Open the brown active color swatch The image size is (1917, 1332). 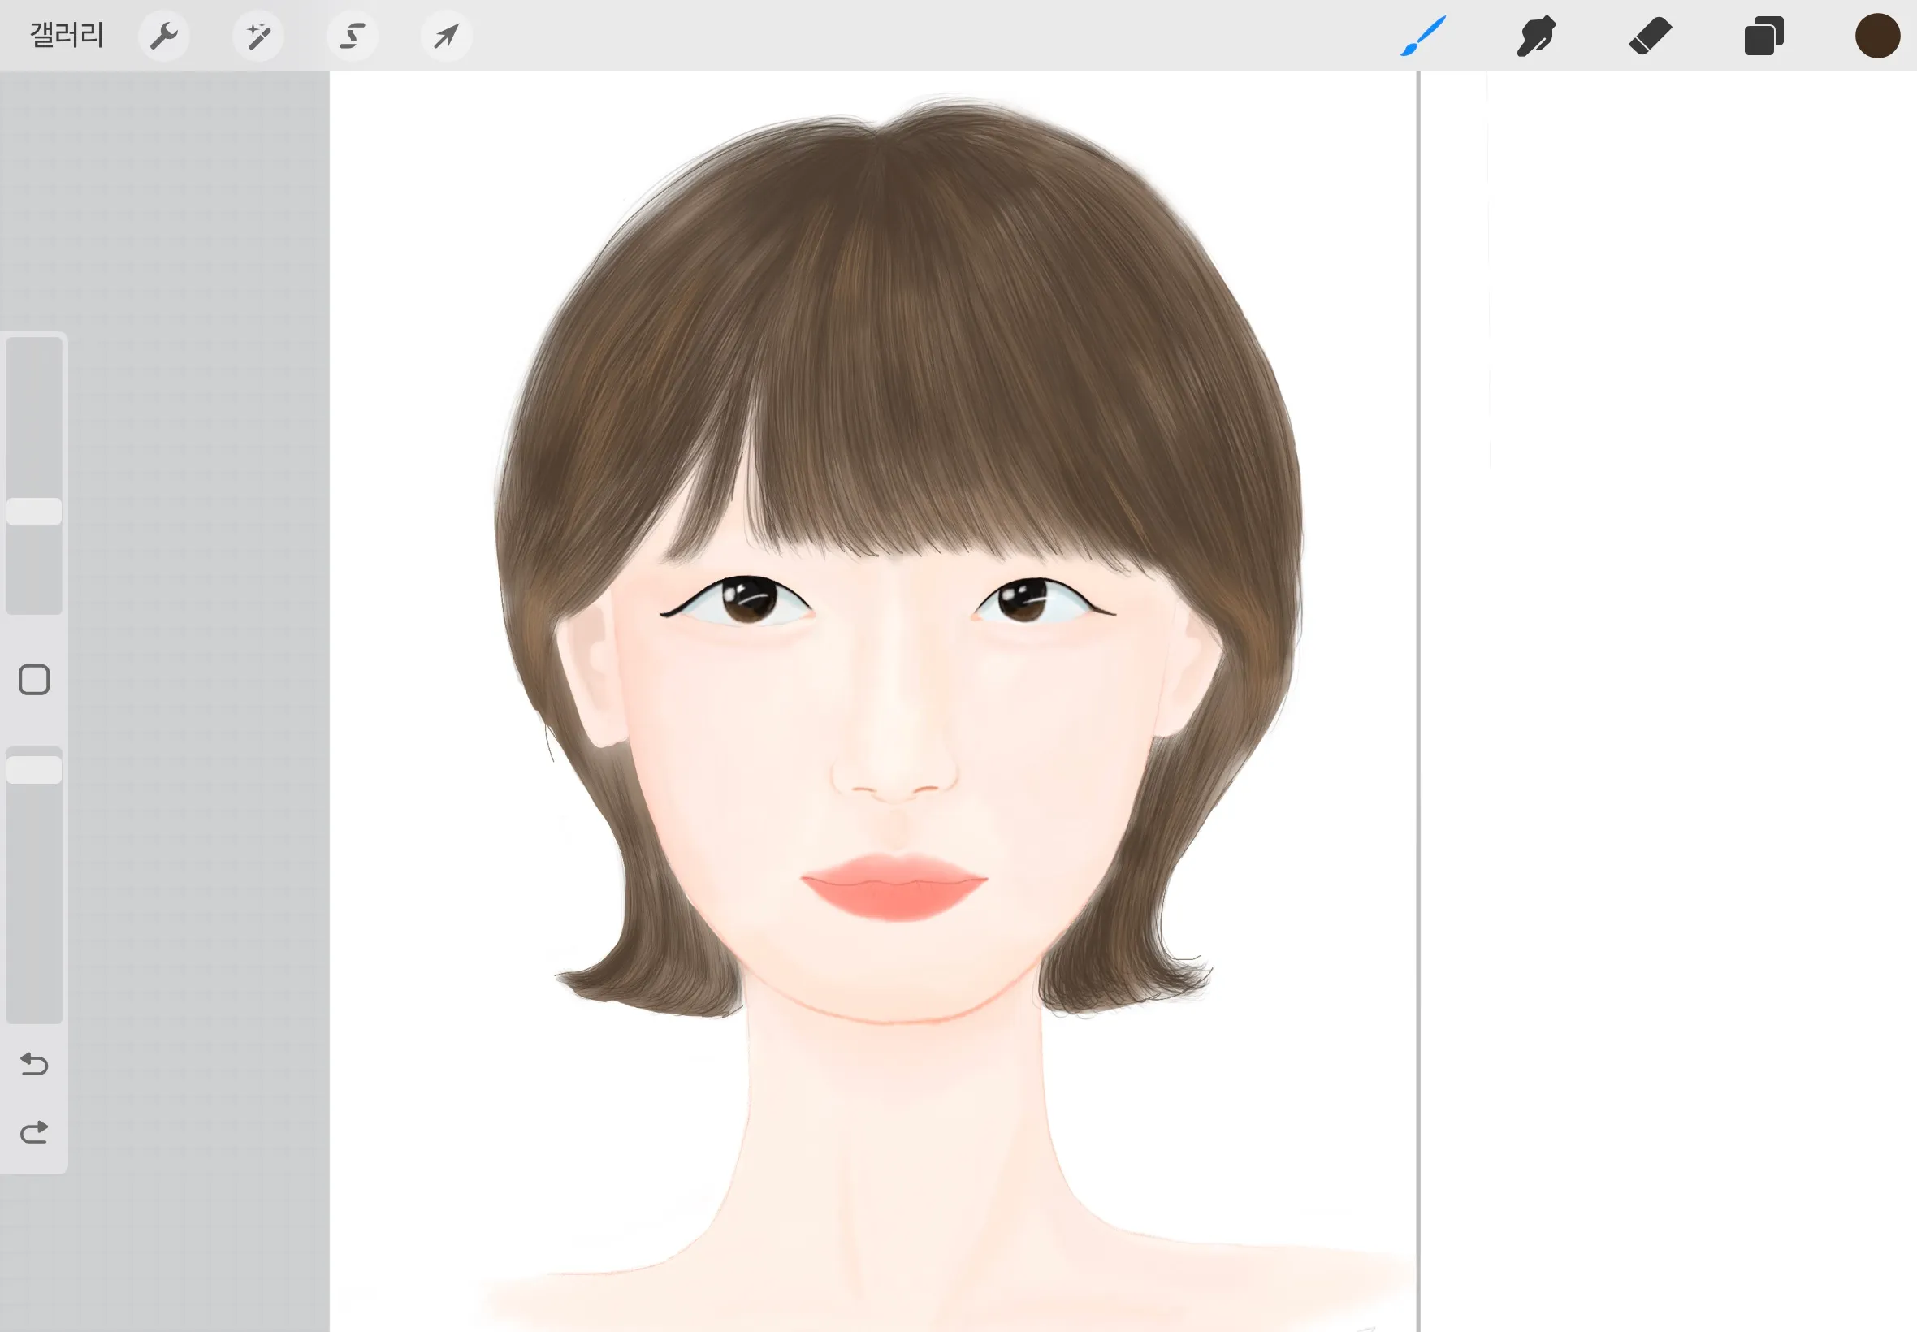pos(1877,36)
